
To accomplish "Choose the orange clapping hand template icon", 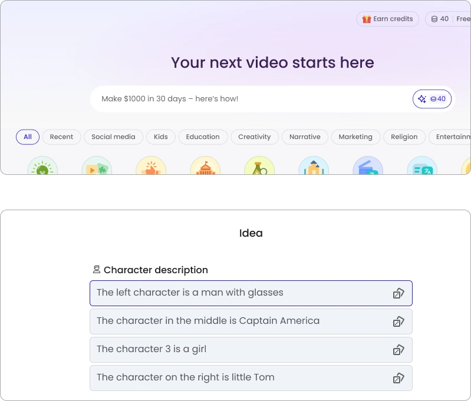I will [x=151, y=165].
